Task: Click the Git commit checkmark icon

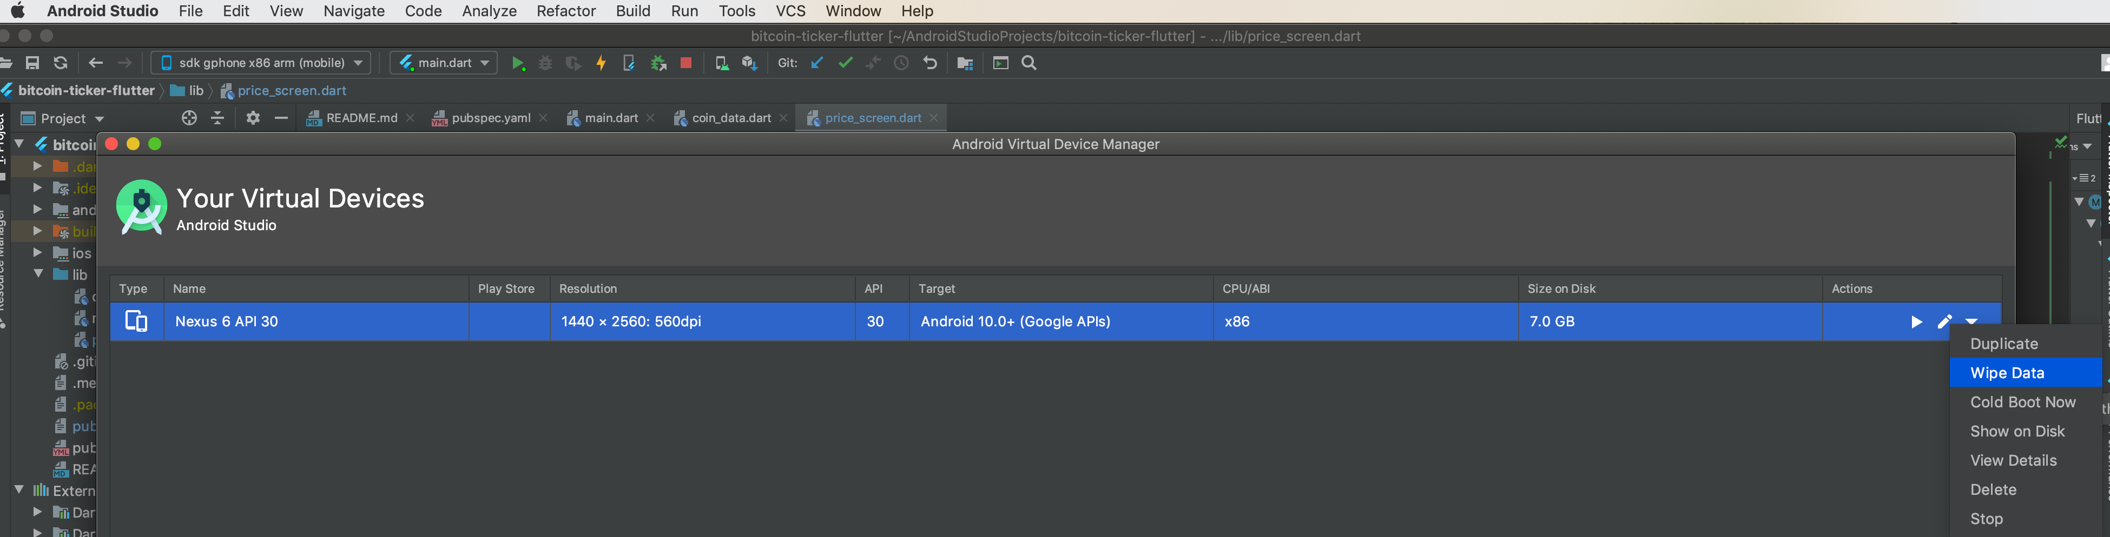Action: [x=845, y=63]
